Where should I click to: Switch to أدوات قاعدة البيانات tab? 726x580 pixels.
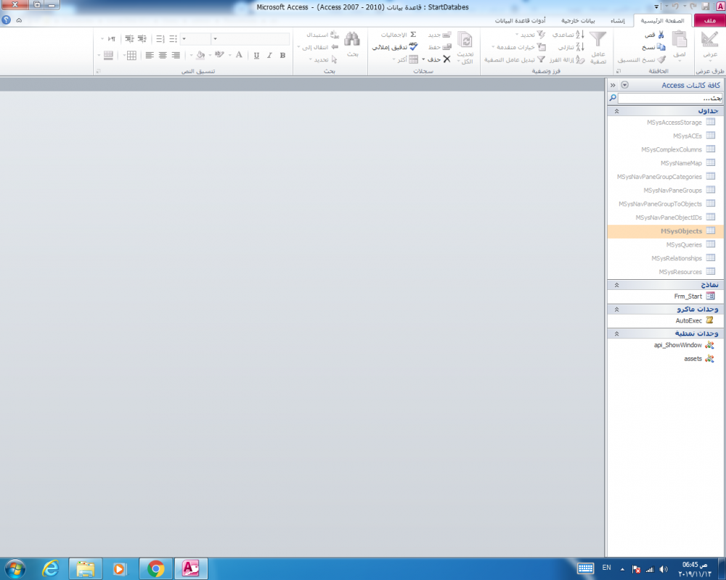click(520, 20)
